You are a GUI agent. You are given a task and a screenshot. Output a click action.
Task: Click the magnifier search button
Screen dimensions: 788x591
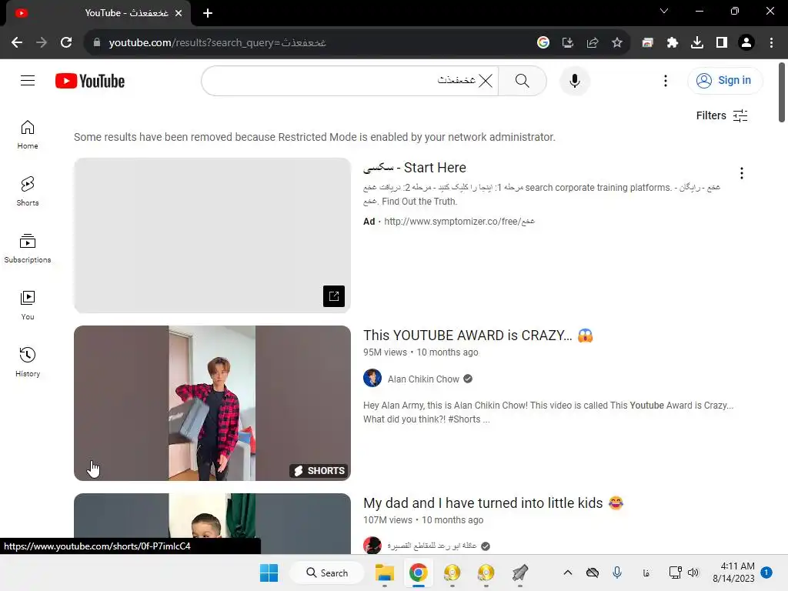[523, 80]
